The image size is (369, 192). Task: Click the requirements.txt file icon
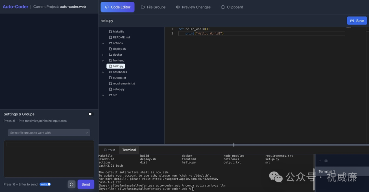click(110, 83)
